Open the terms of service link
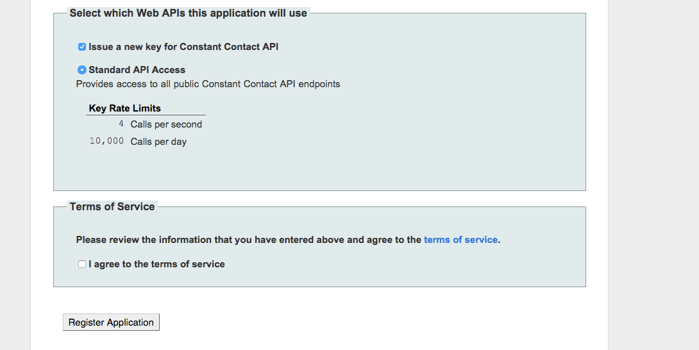This screenshot has height=350, width=699. point(460,240)
